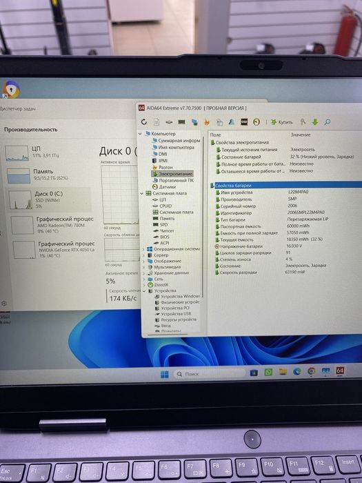Open WhatsApp from the taskbar
The width and height of the screenshot is (362, 483).
pos(268,372)
